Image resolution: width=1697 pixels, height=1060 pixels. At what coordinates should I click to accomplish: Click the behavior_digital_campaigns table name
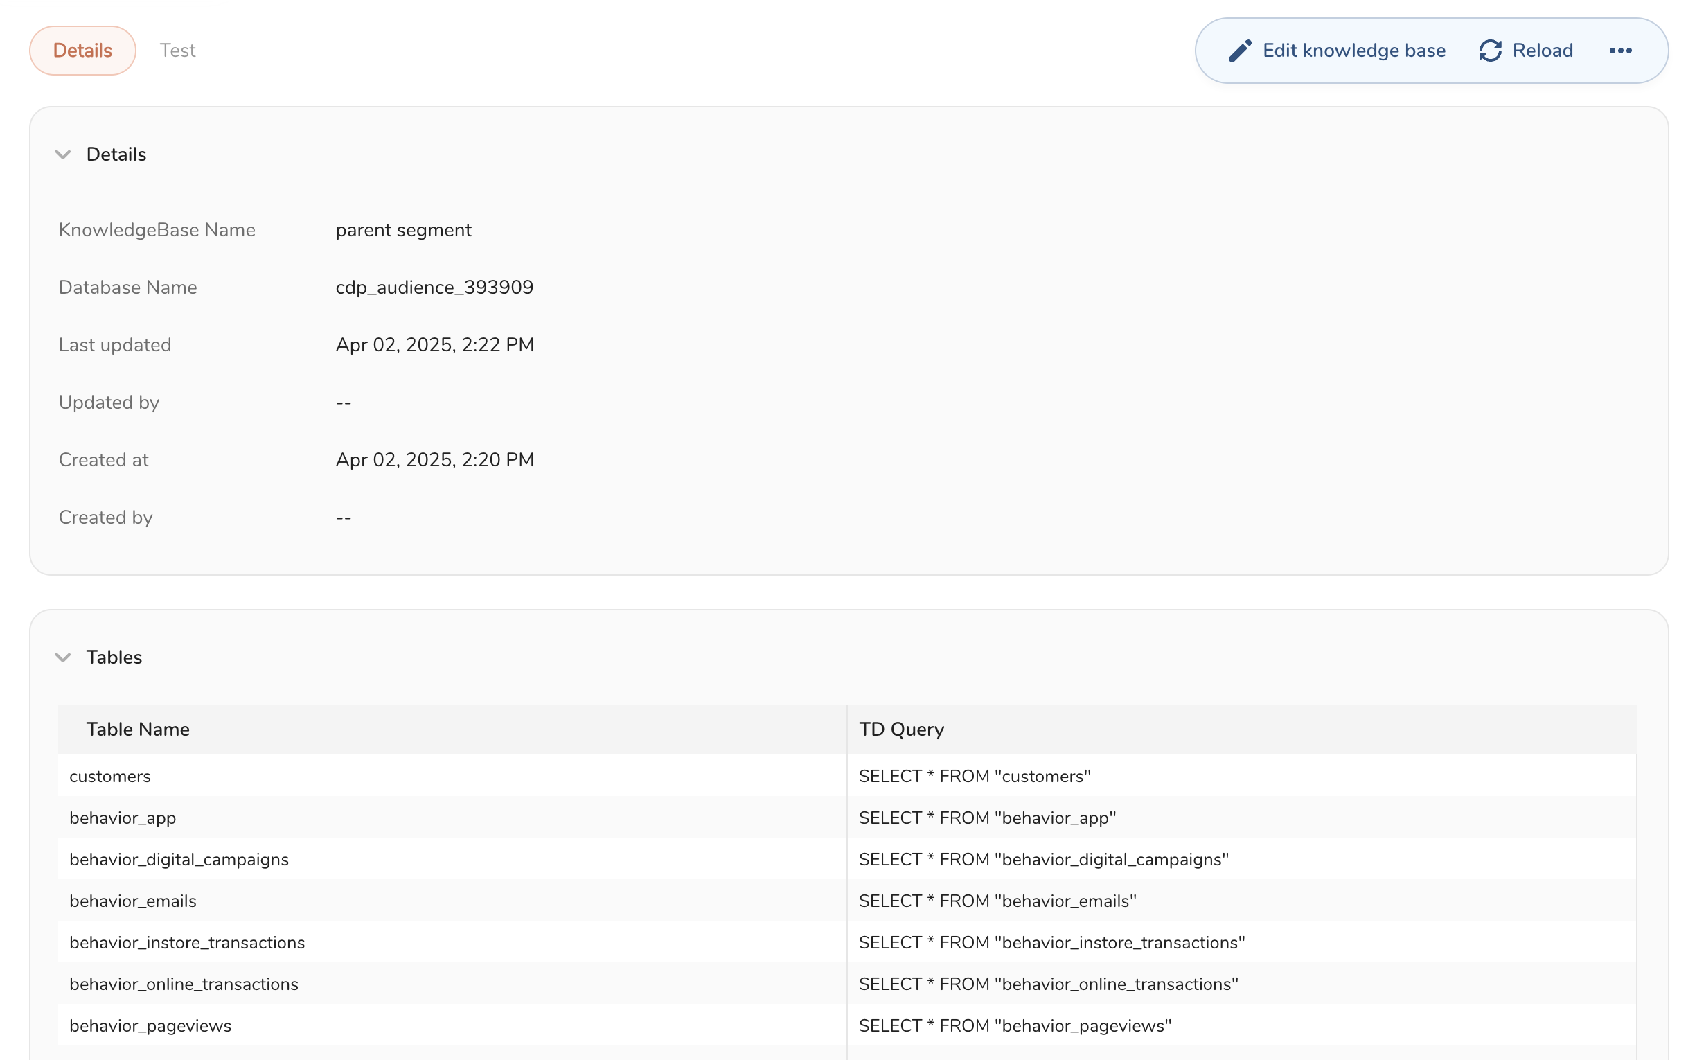point(179,859)
